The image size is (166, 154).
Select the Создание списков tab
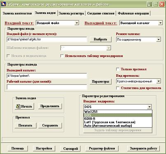click(101, 14)
